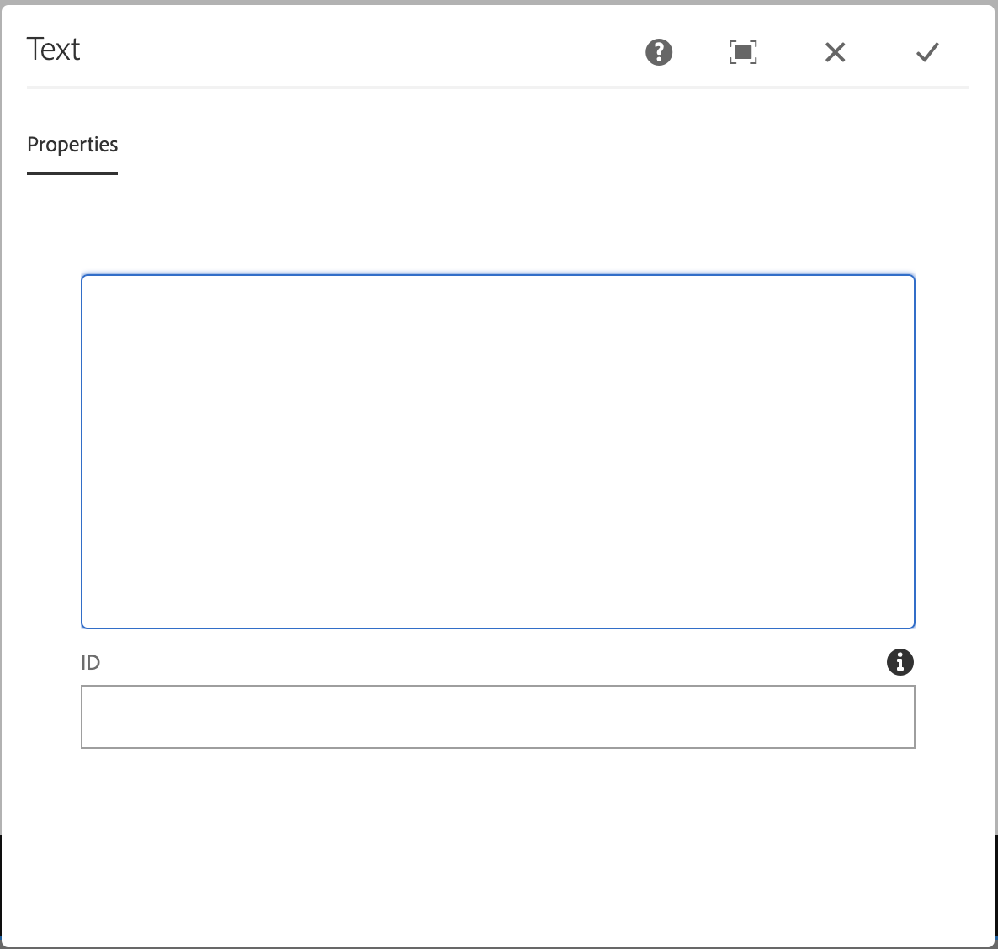This screenshot has height=949, width=998.
Task: Click inside the rich text editing area
Action: (x=498, y=450)
